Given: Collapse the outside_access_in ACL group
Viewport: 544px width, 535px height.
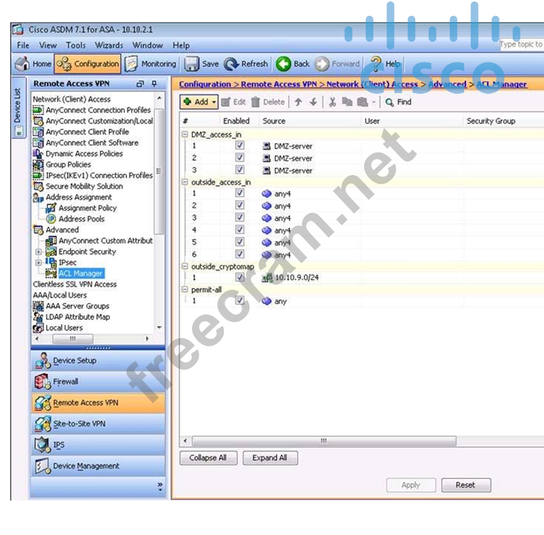Looking at the screenshot, I should (x=185, y=182).
